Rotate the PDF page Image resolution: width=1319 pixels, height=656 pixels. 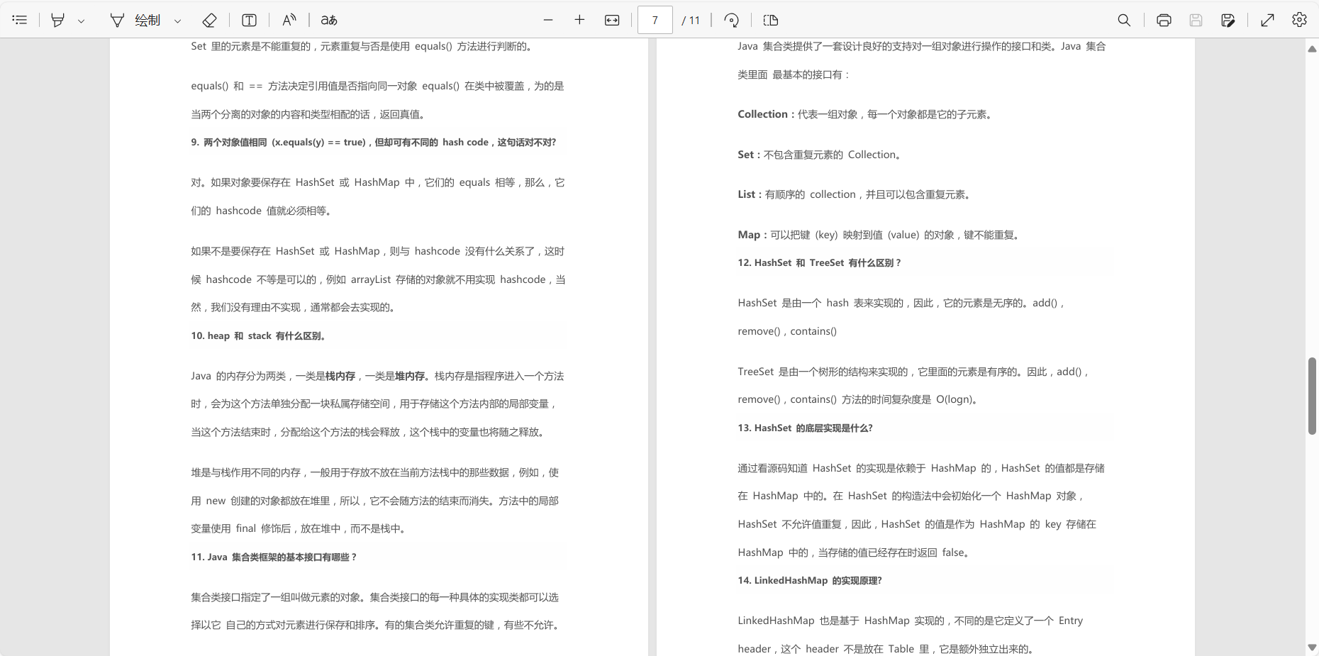click(x=732, y=20)
